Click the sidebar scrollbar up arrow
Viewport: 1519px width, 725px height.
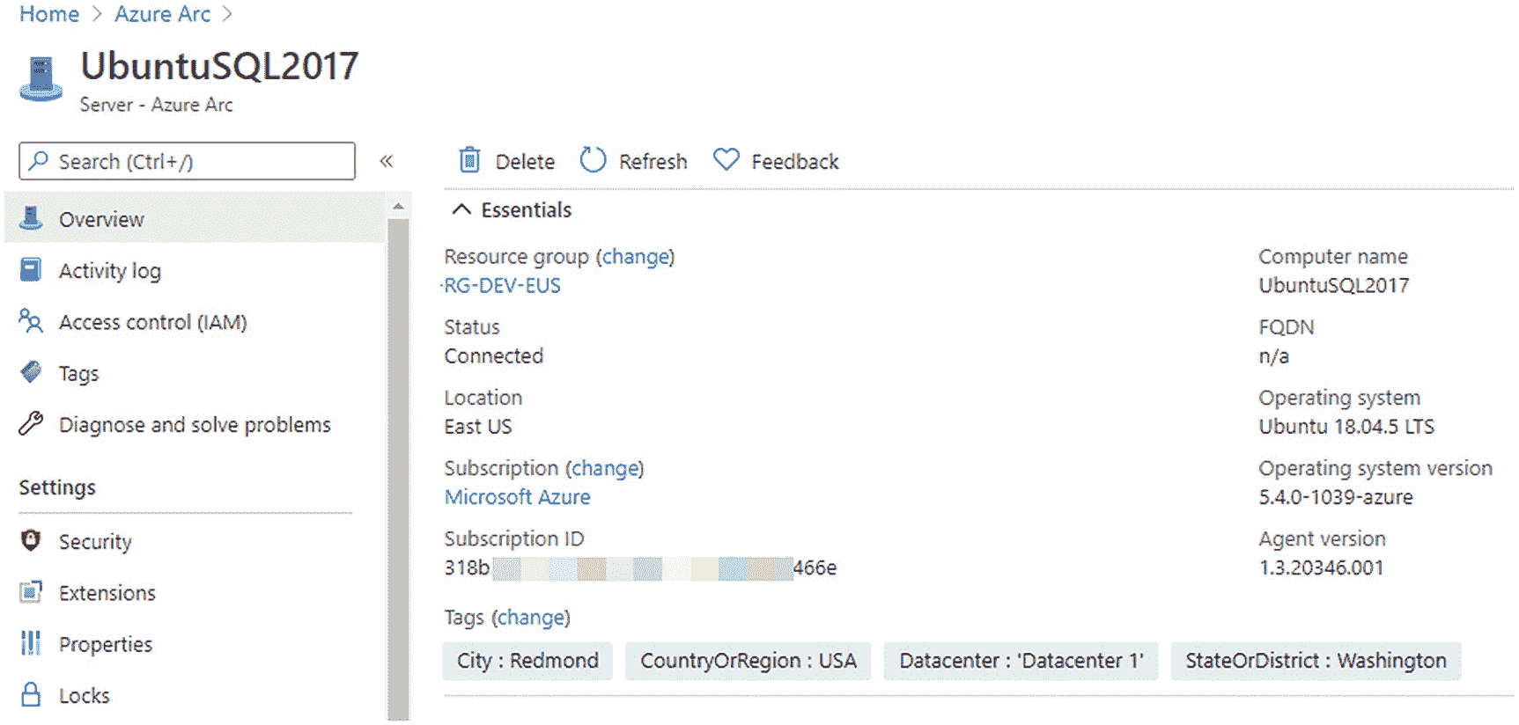398,206
